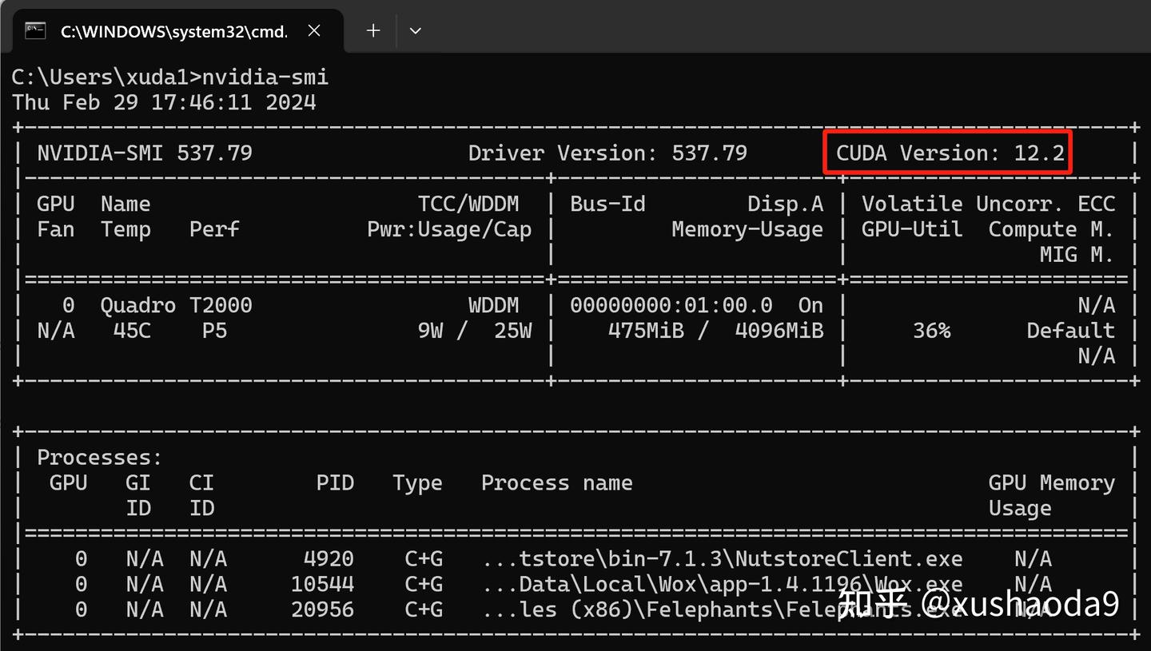Click the GPU-Util column header

pyautogui.click(x=912, y=229)
